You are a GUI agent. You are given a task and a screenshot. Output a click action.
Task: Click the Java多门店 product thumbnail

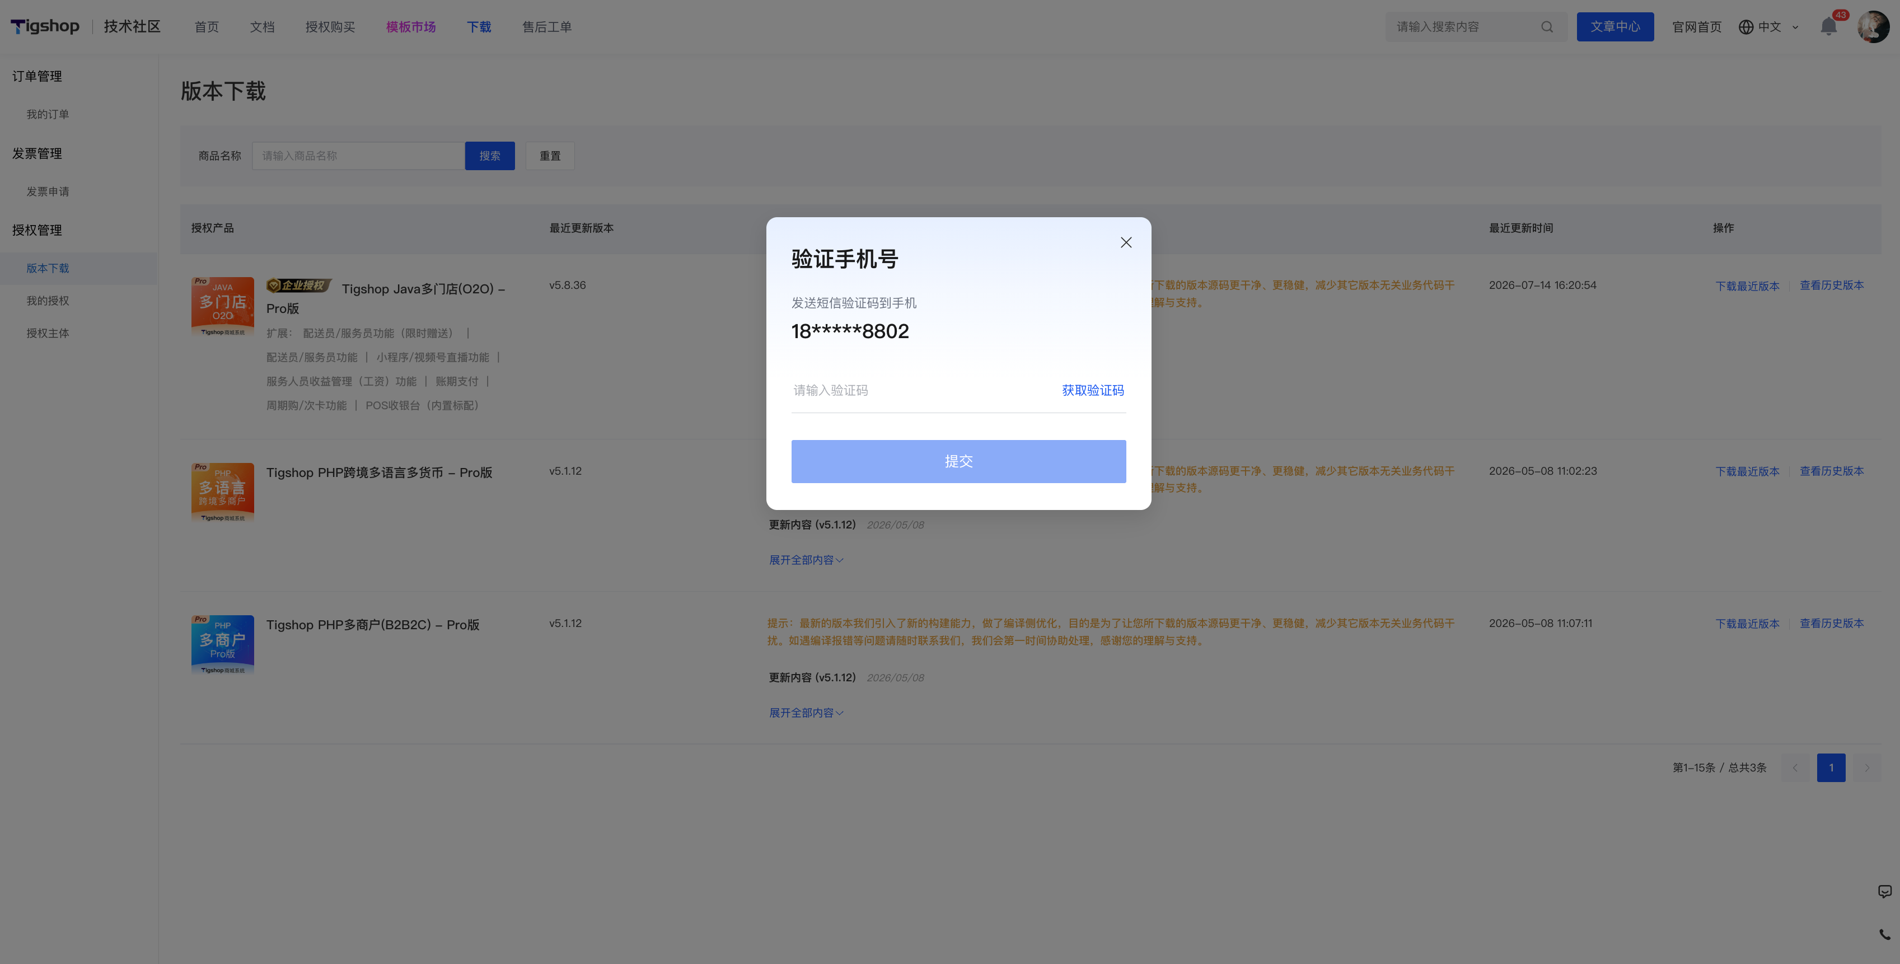[x=223, y=307]
